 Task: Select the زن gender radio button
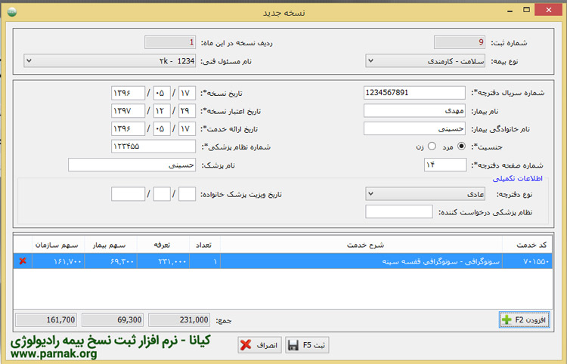coord(432,146)
